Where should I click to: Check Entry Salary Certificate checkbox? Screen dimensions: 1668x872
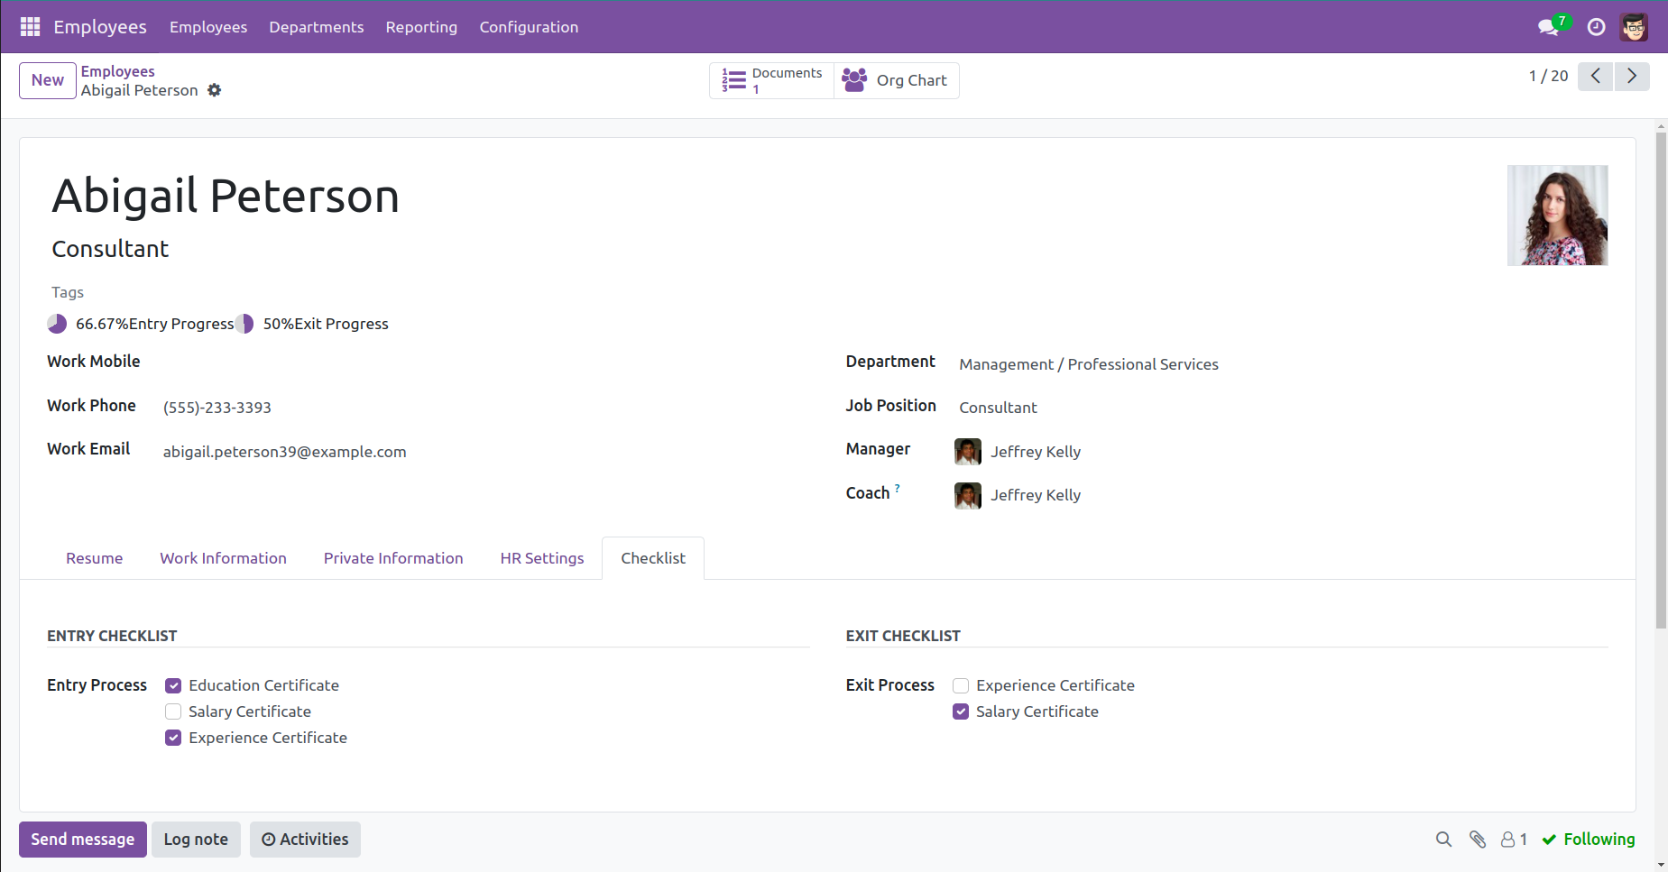pos(173,712)
